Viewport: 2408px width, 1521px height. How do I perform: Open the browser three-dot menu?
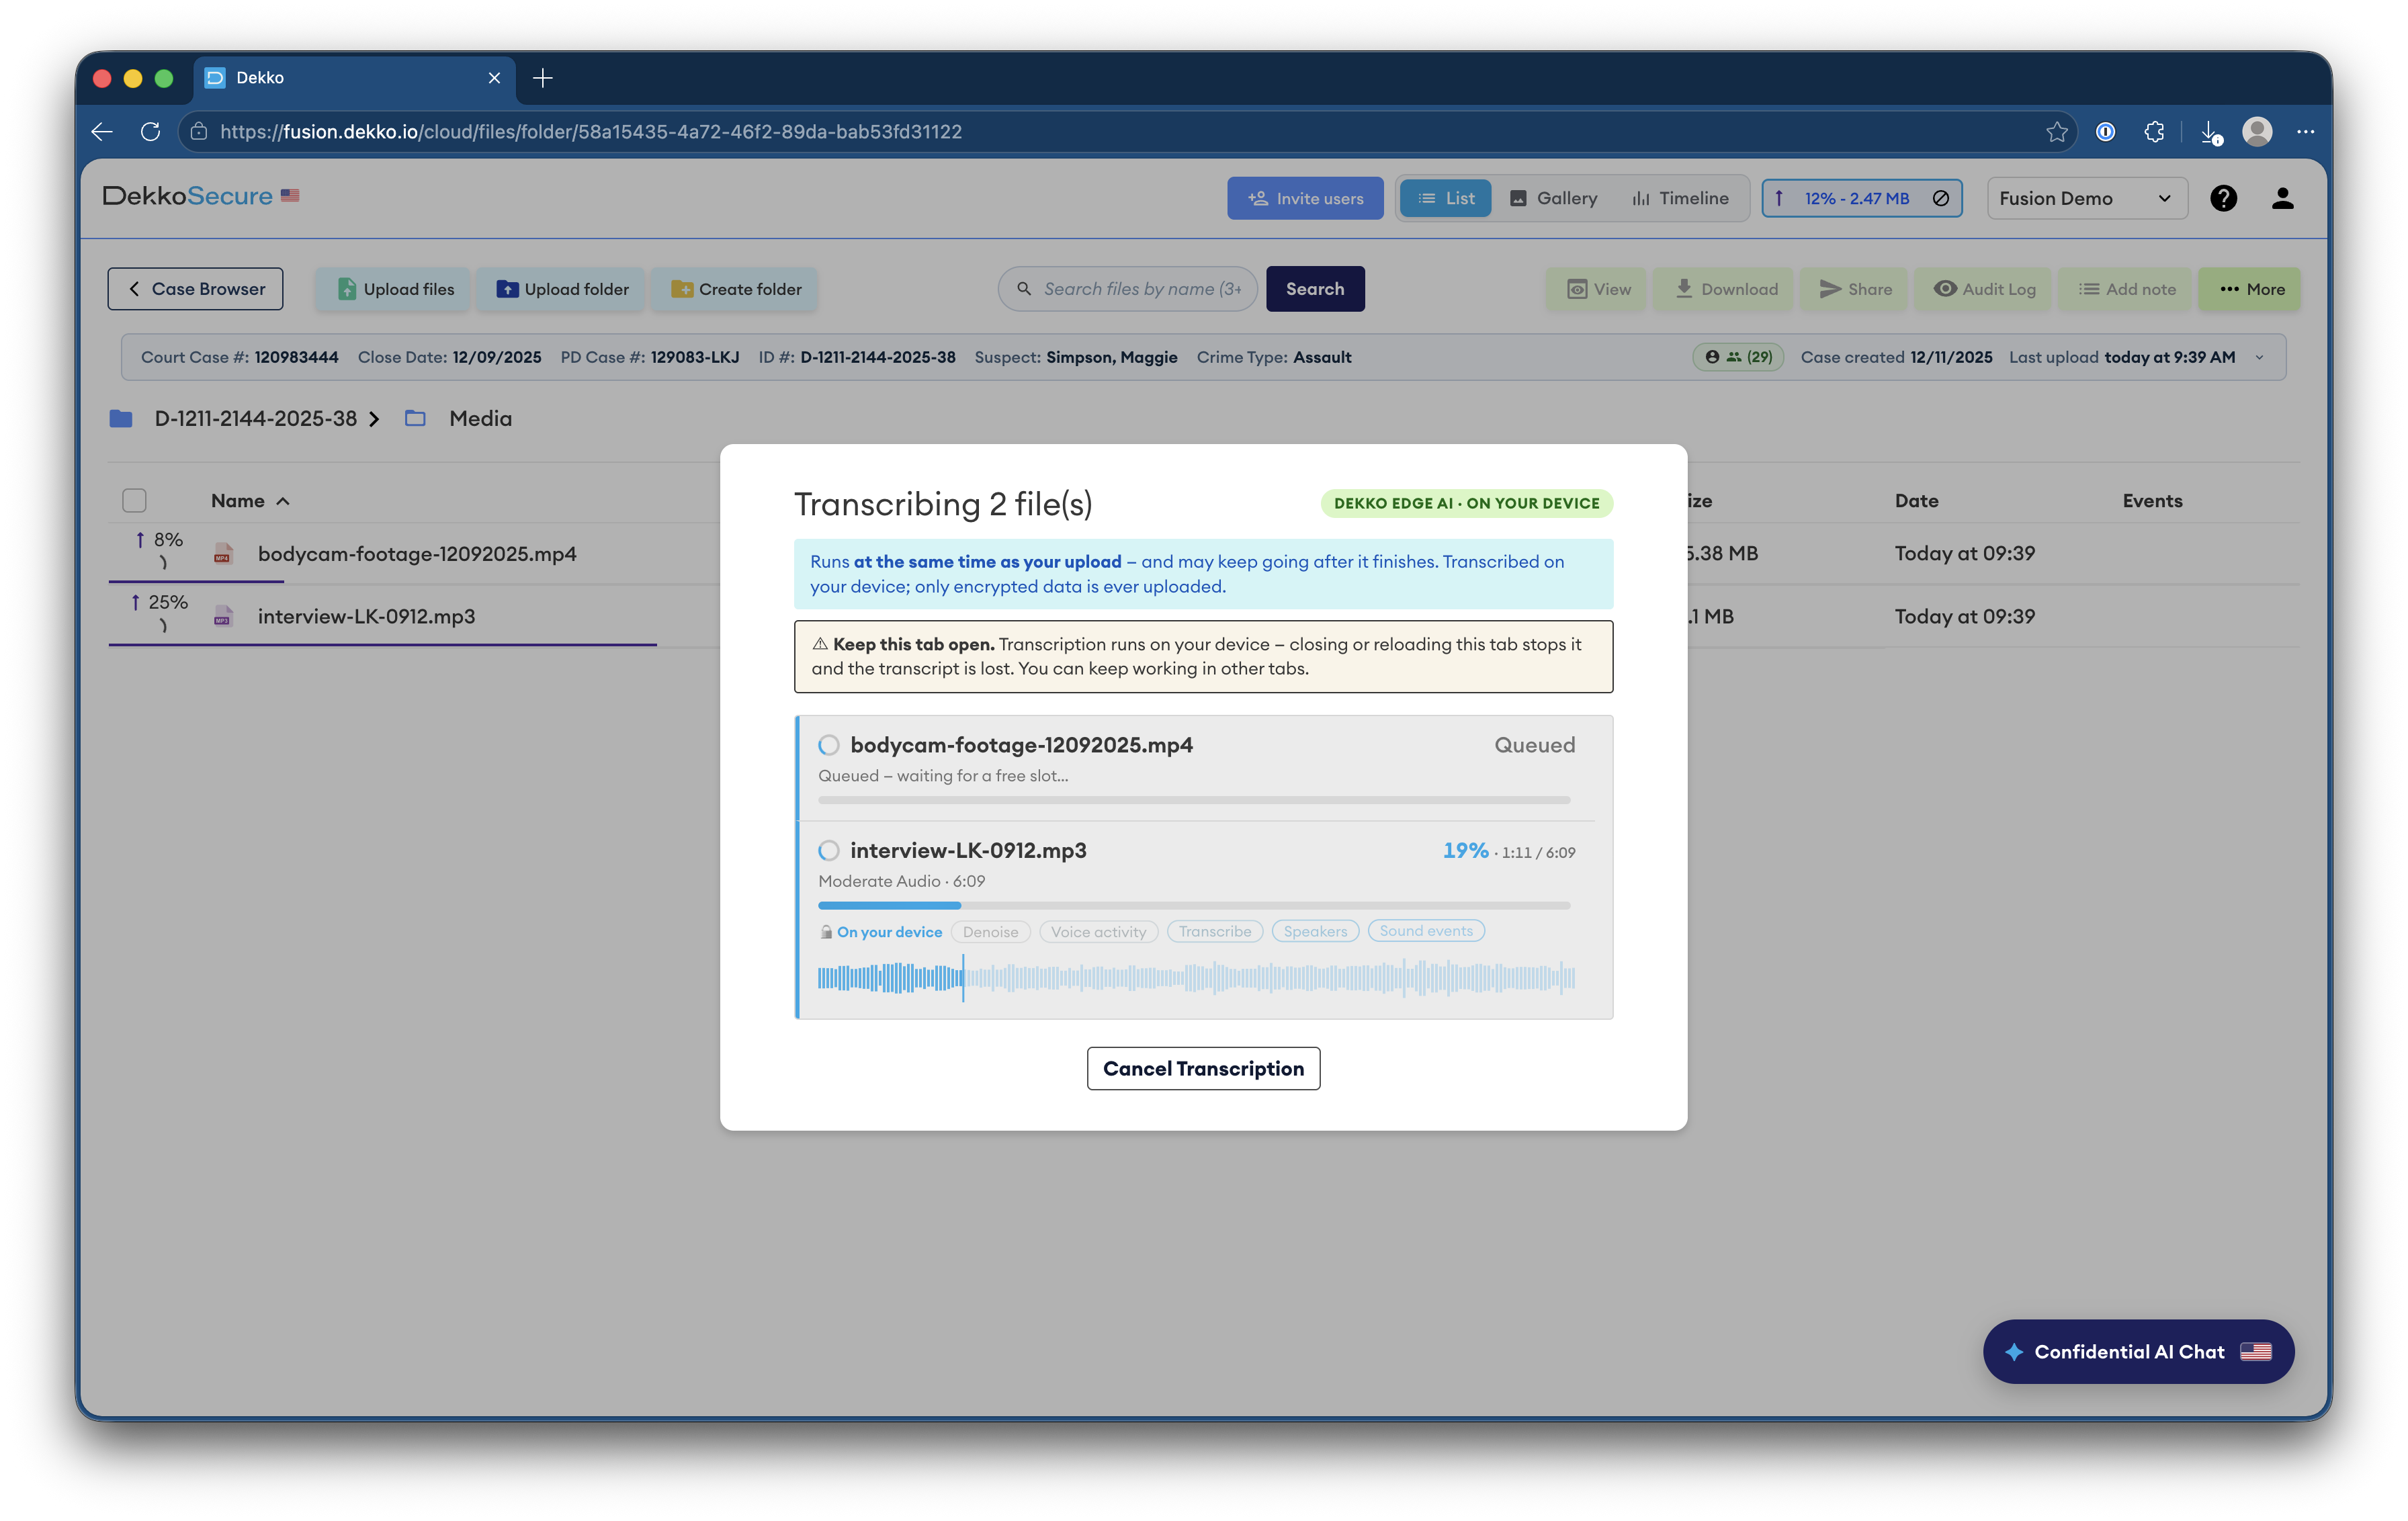[2305, 132]
